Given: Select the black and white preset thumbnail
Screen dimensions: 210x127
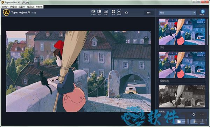Looking at the screenshot, I should [182, 96].
